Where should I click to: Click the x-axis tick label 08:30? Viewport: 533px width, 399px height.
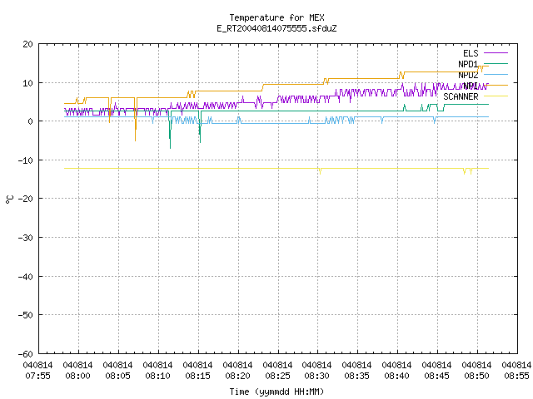[317, 376]
